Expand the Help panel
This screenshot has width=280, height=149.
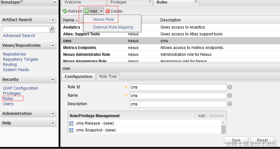coord(52,123)
